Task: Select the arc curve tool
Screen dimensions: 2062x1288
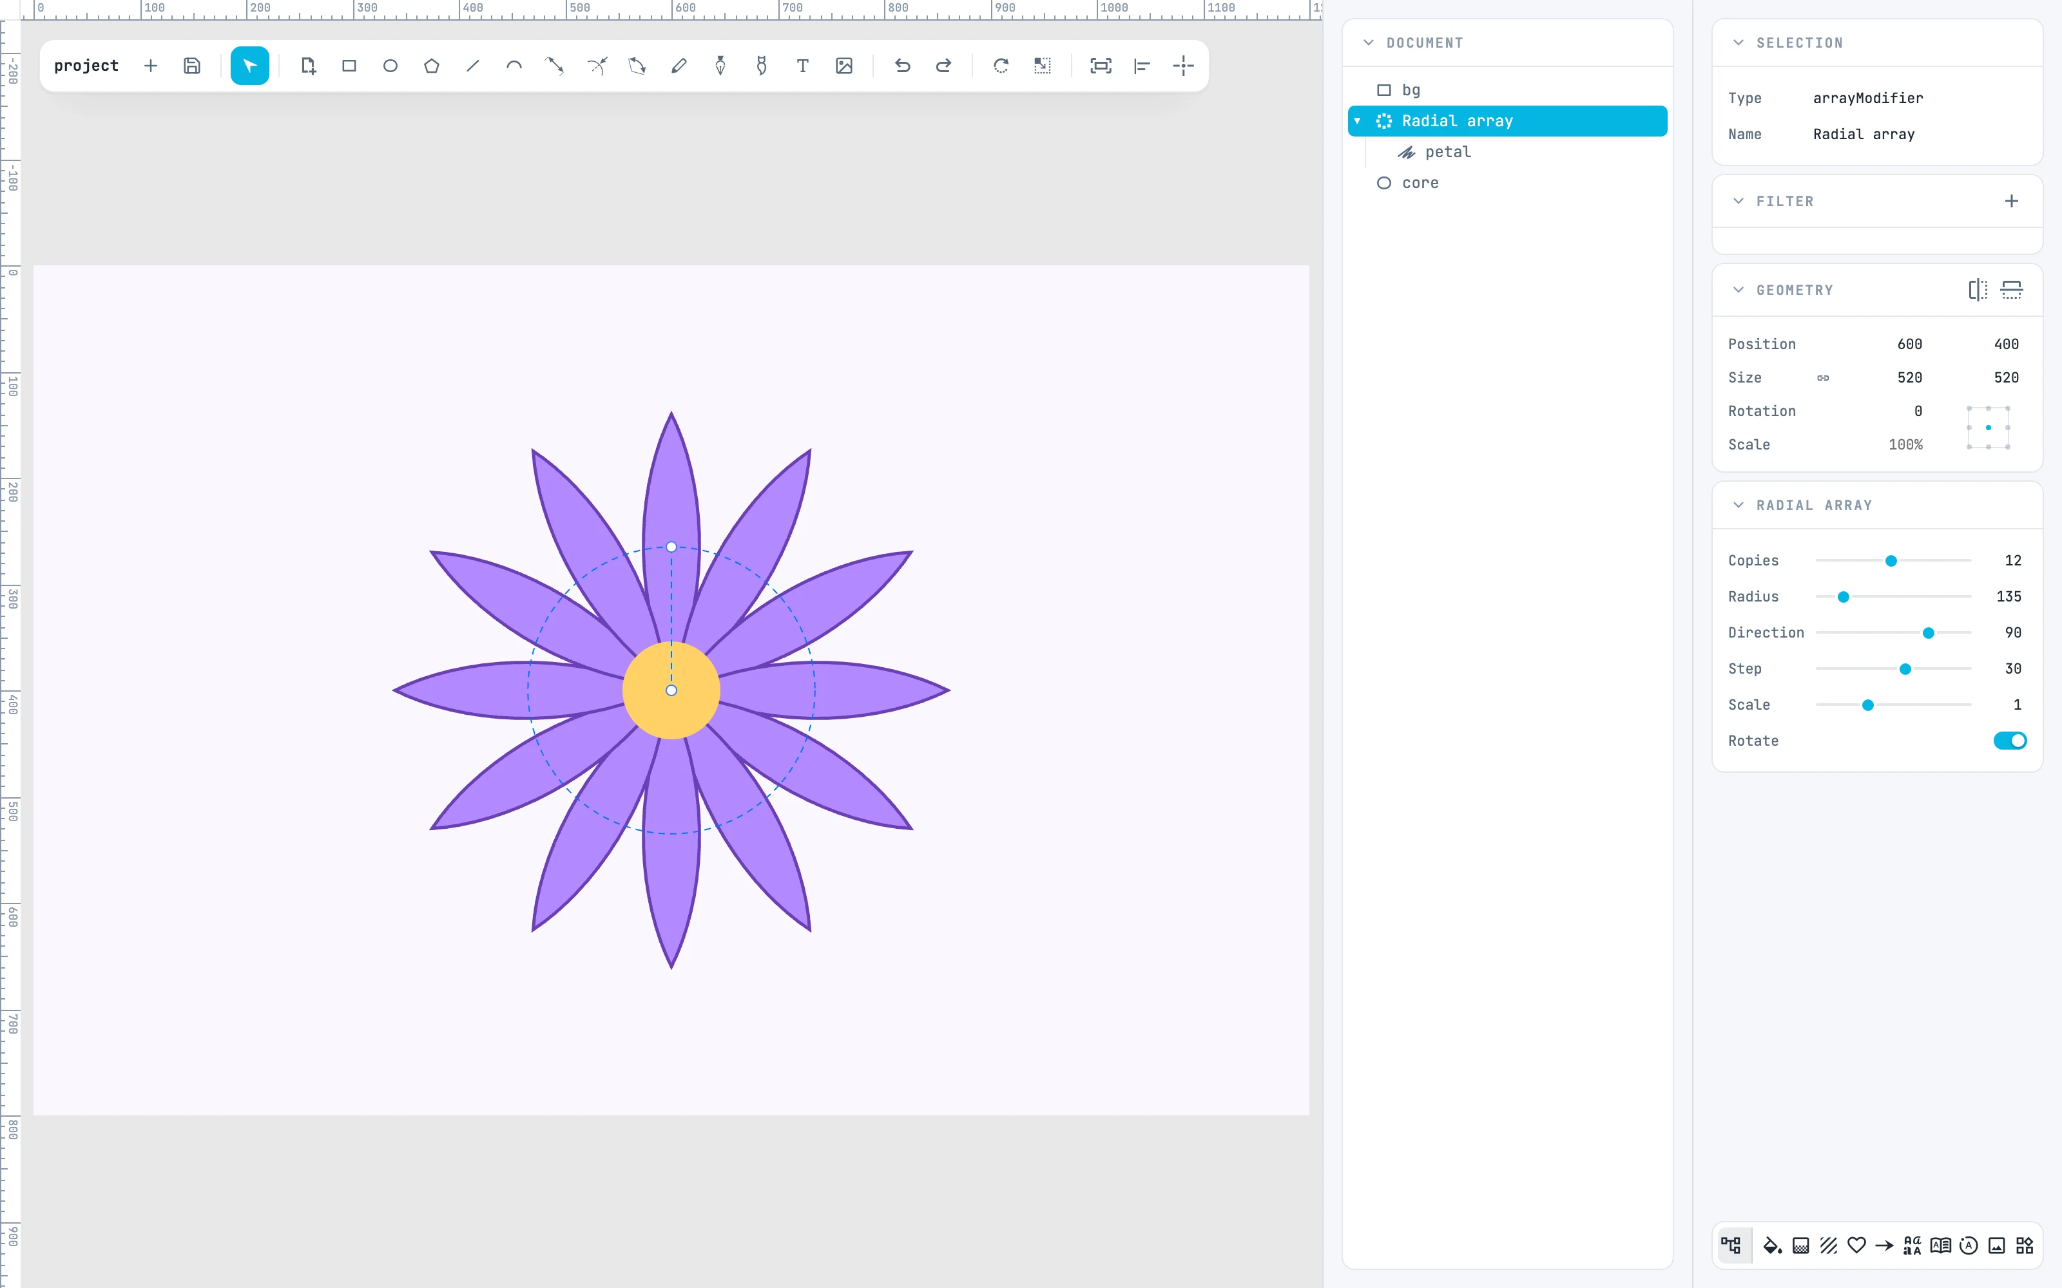Action: tap(514, 66)
